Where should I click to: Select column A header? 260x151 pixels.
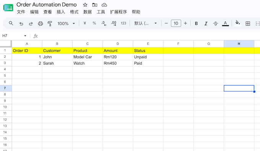(27, 44)
